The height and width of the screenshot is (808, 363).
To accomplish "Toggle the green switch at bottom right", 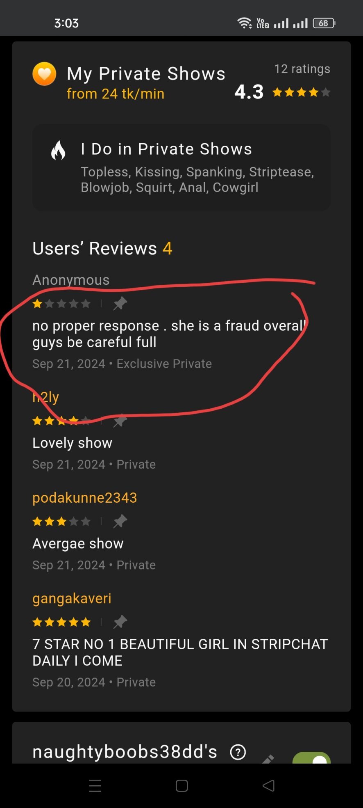I will pos(311,758).
